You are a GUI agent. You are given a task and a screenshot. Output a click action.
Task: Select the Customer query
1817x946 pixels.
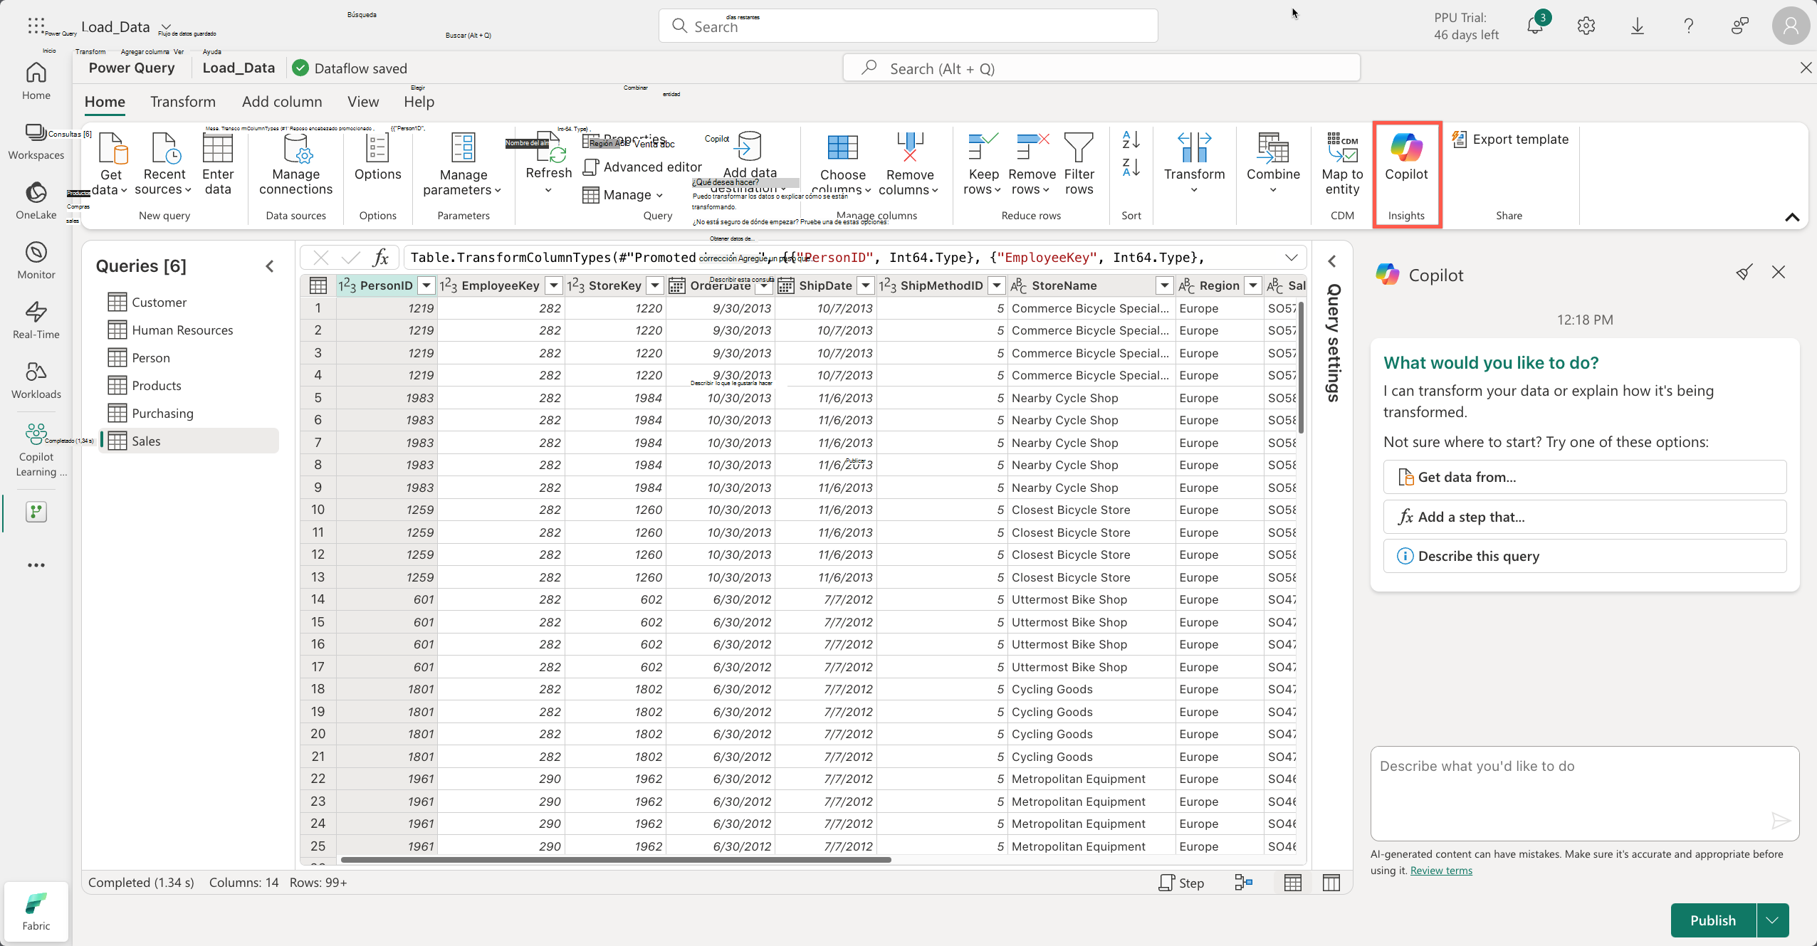click(189, 303)
